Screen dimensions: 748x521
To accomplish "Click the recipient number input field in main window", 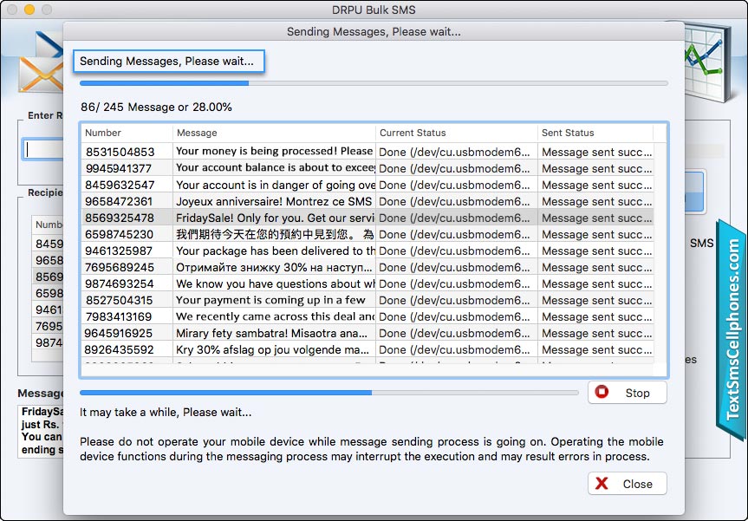I will click(x=43, y=149).
